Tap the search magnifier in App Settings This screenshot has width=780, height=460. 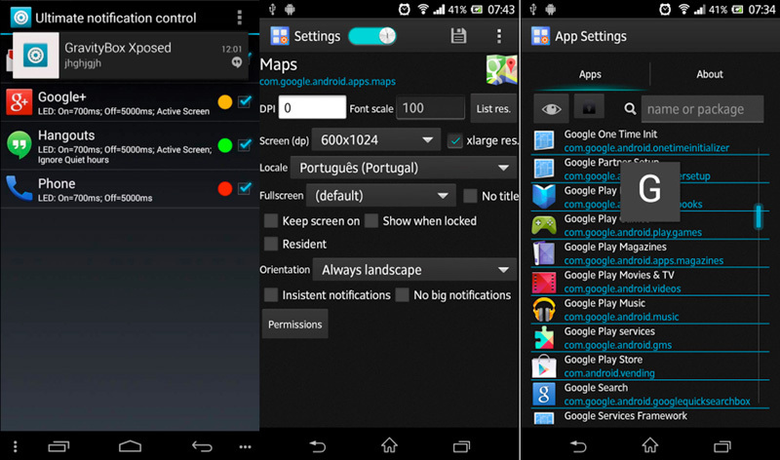[x=630, y=108]
